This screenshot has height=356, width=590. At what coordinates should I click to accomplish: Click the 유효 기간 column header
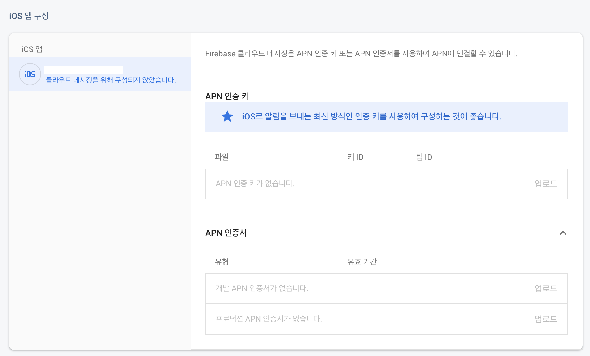362,262
